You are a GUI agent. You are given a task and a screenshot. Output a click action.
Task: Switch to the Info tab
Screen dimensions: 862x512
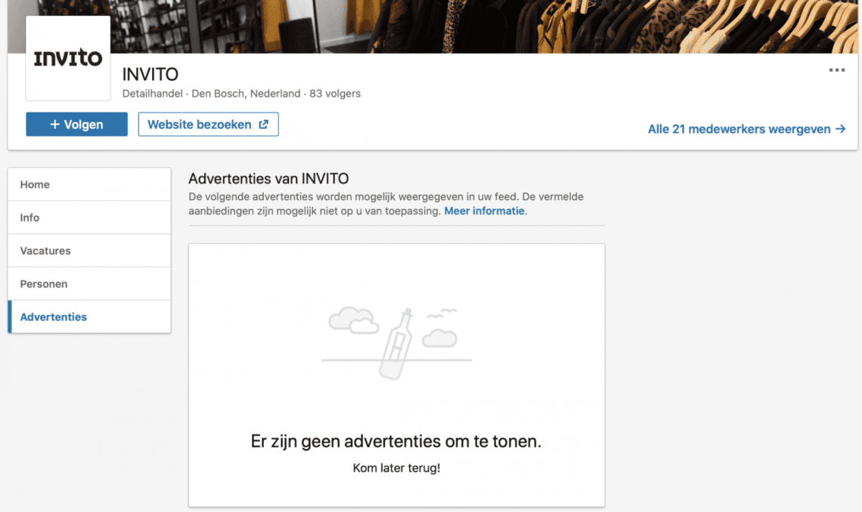click(x=90, y=217)
